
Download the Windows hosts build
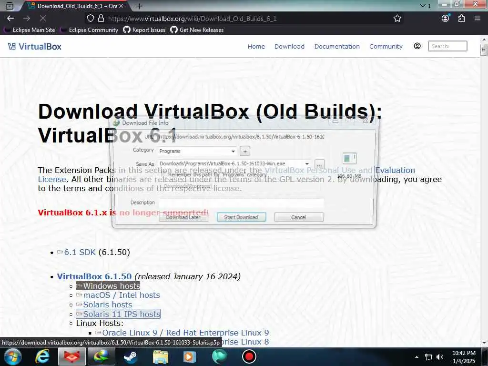point(108,286)
